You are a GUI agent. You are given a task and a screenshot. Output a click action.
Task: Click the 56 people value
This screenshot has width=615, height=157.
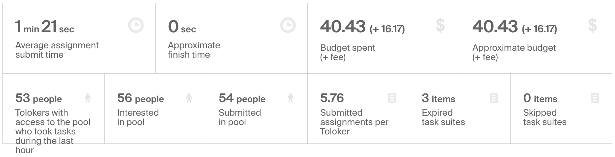point(140,99)
